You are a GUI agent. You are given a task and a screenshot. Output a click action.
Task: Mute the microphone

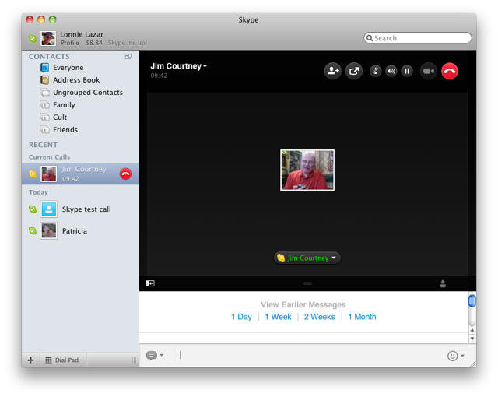[375, 71]
